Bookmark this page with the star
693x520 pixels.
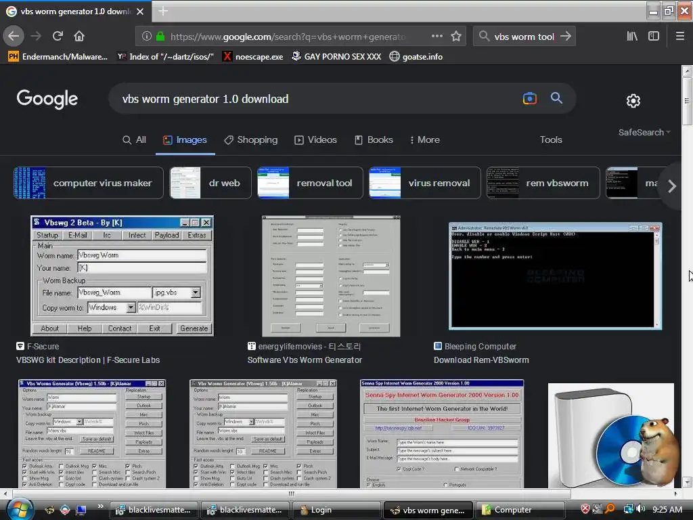coord(456,37)
